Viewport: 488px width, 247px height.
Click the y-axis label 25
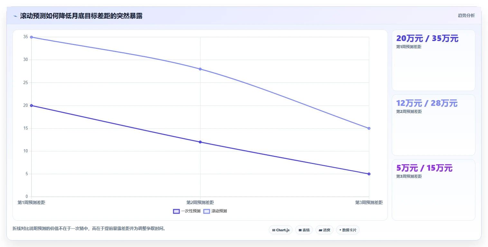26,82
